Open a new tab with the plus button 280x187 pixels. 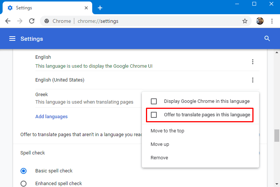pos(100,8)
